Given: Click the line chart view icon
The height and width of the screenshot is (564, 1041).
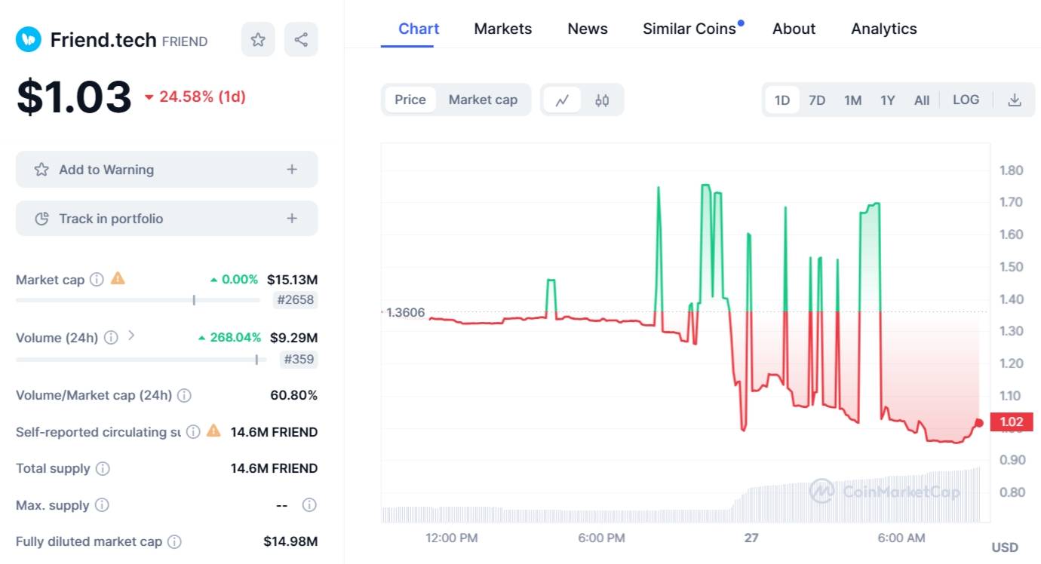Looking at the screenshot, I should [562, 100].
